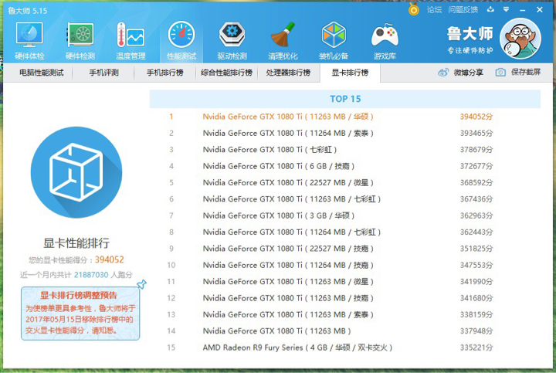Viewport: 556px width, 373px height.
Task: Click your score 394052 under 显卡性能排行
Action: [109, 260]
